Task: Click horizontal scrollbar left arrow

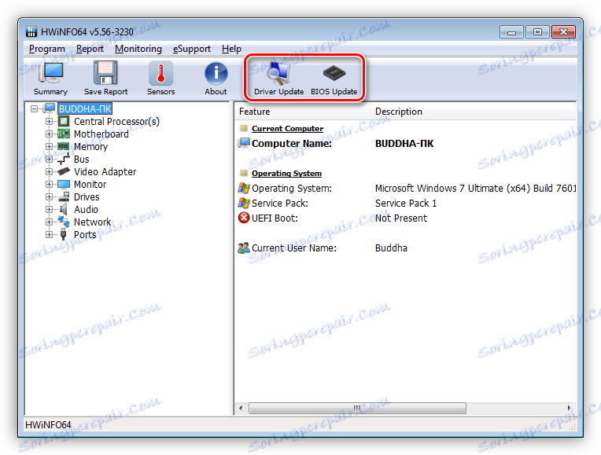Action: [x=241, y=408]
